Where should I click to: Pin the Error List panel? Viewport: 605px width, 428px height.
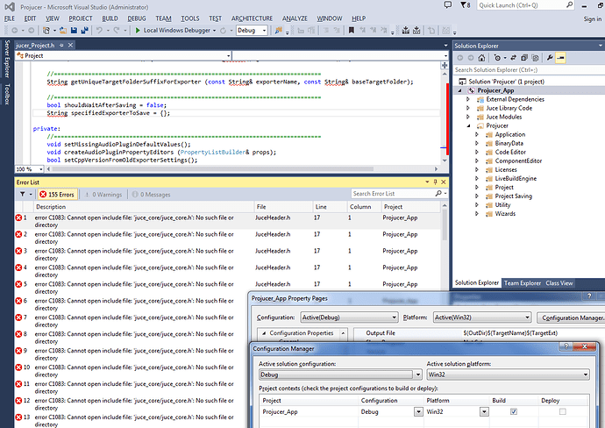[x=437, y=180]
